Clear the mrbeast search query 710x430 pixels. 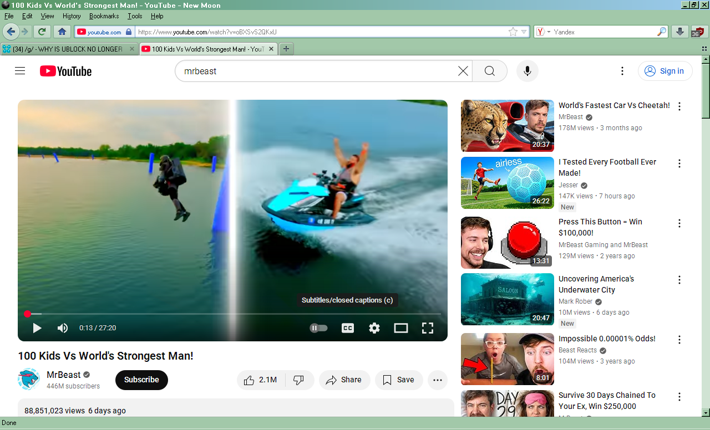463,71
